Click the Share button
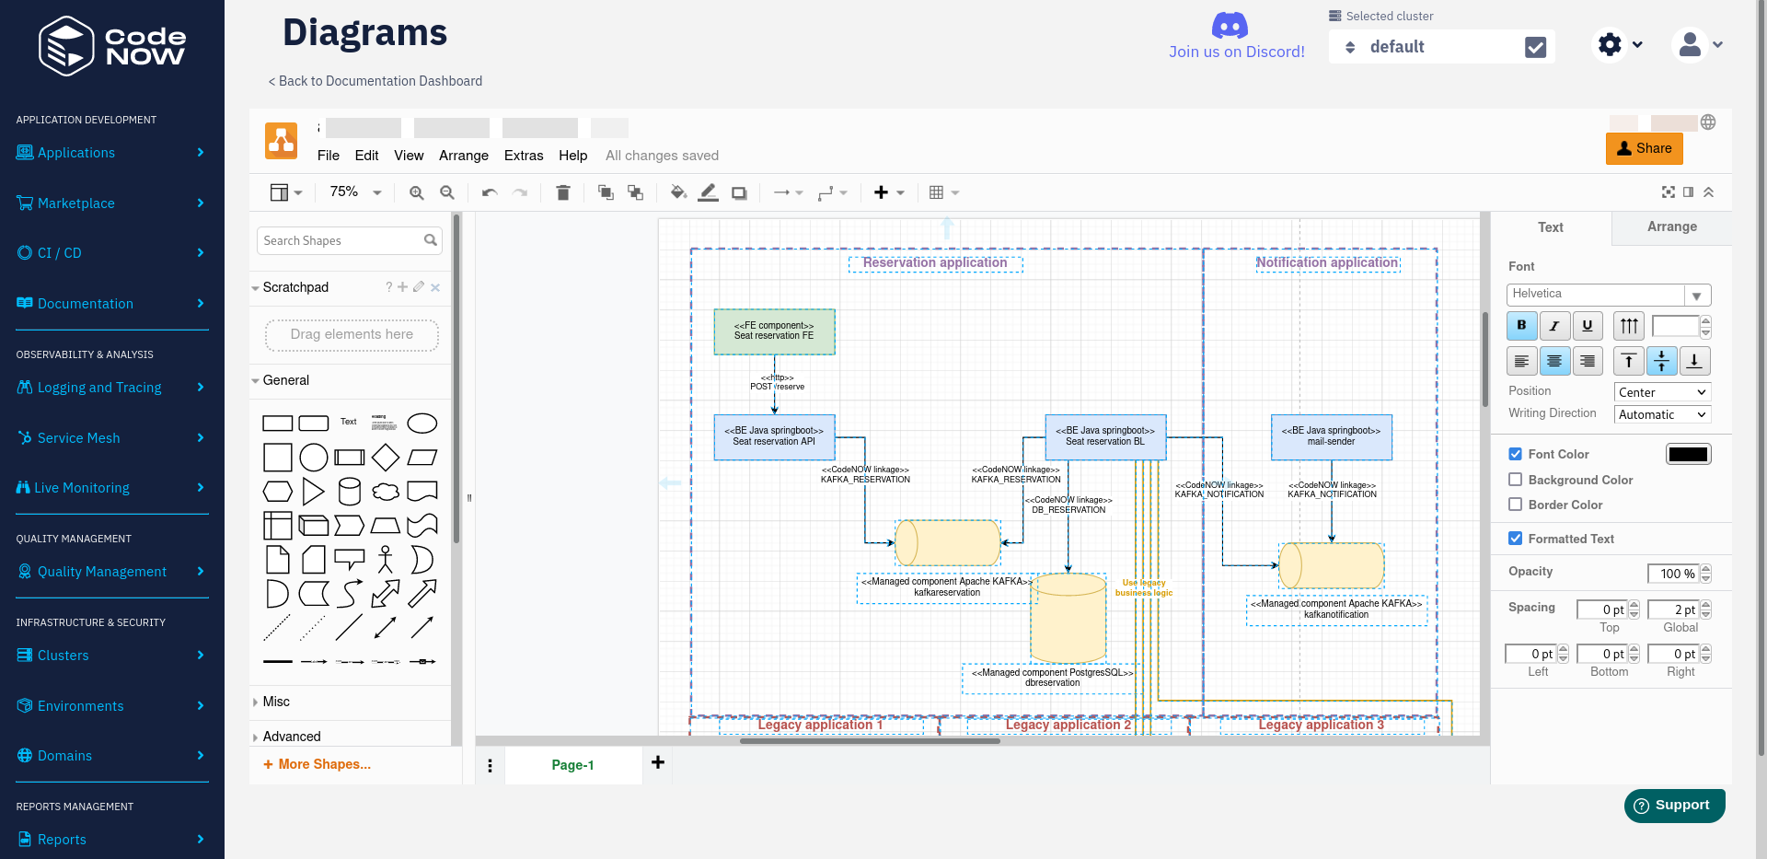The width and height of the screenshot is (1767, 859). [1644, 148]
